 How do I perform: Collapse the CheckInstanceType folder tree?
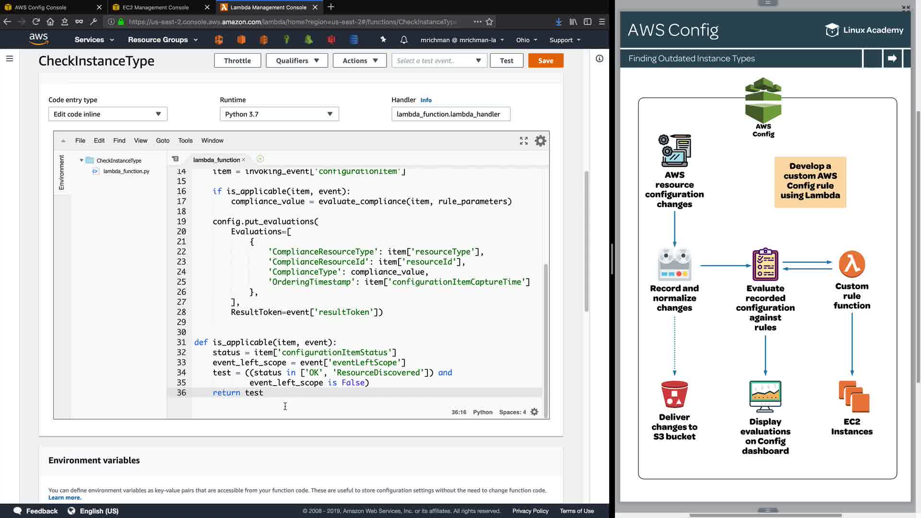(x=82, y=160)
